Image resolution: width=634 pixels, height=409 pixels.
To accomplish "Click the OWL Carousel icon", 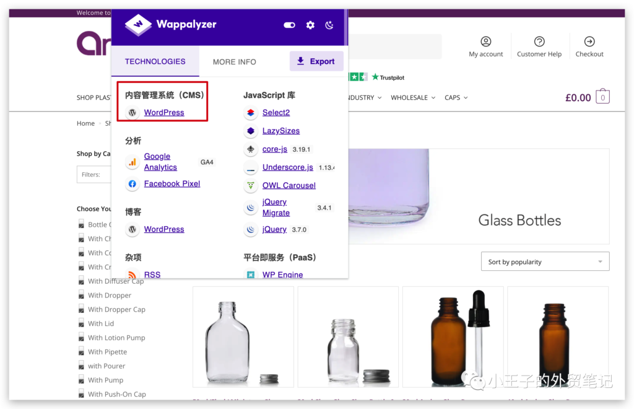I will click(251, 185).
